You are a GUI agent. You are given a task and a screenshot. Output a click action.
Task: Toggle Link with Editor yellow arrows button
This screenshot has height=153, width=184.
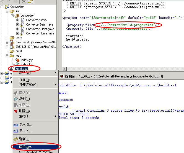[x=30, y=1]
